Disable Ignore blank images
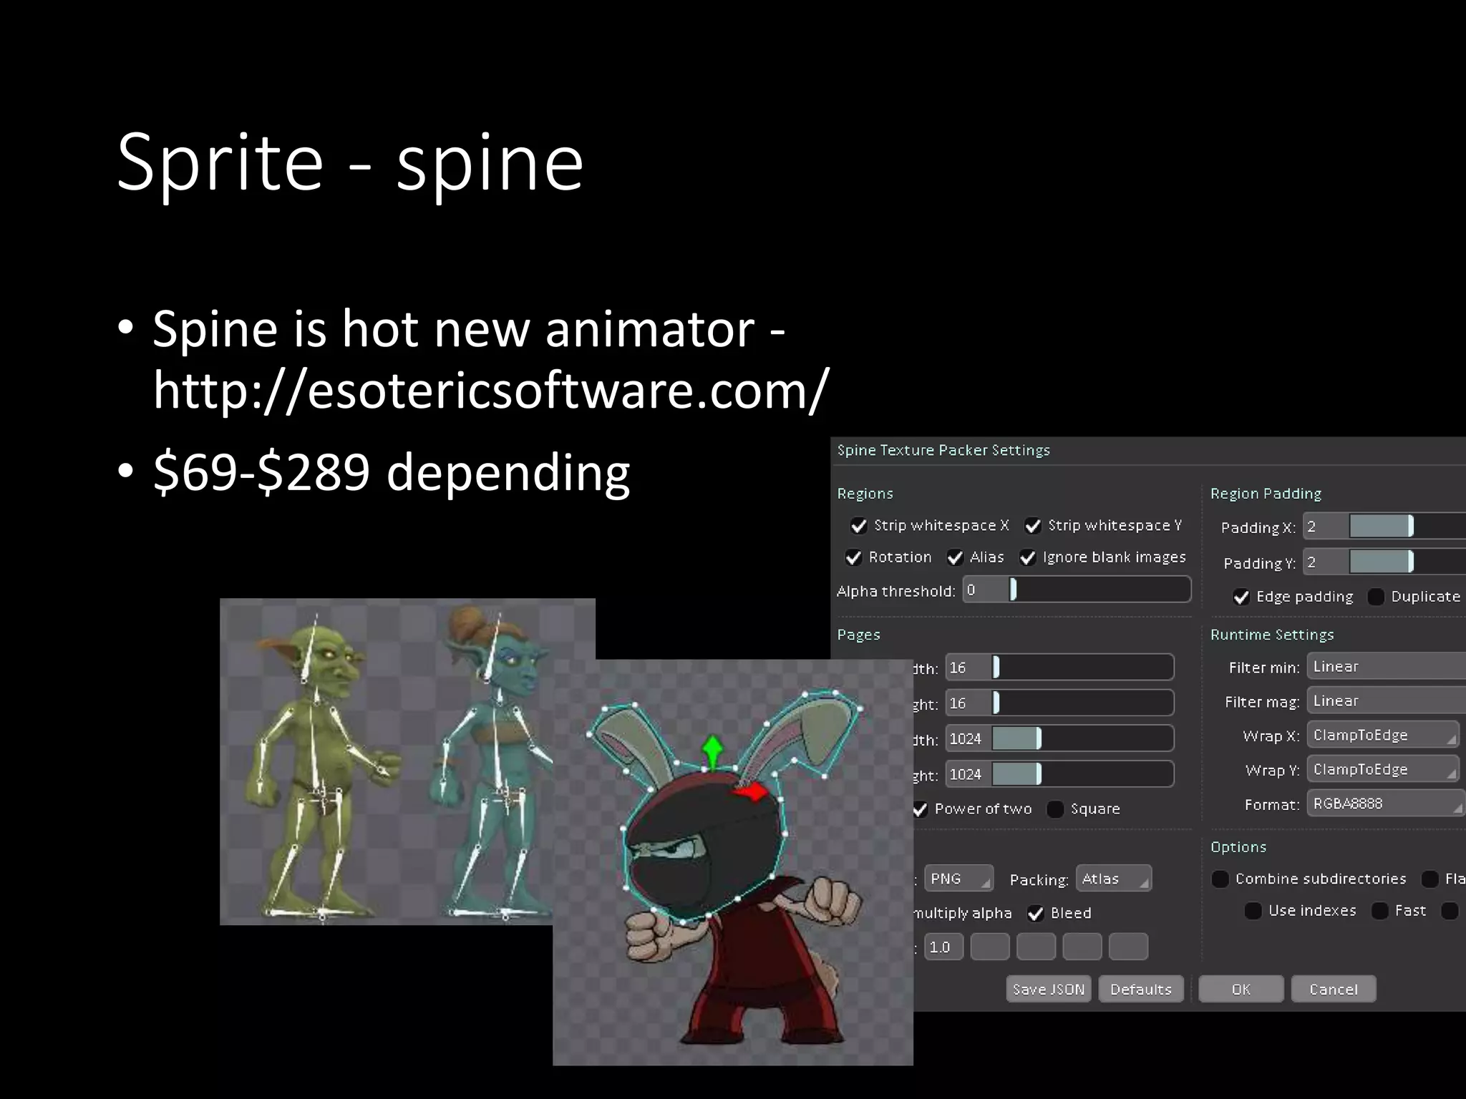Viewport: 1466px width, 1099px height. point(1028,557)
